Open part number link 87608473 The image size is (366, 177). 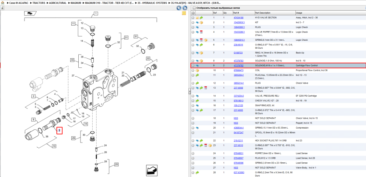click(239, 70)
